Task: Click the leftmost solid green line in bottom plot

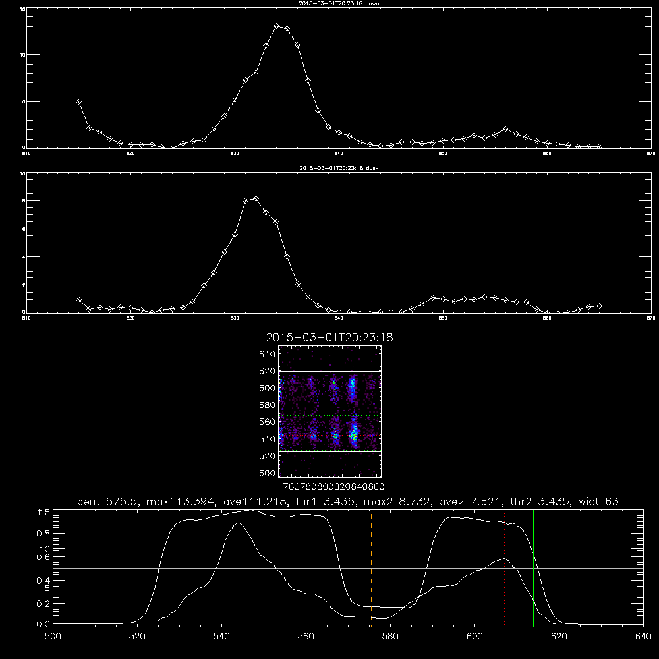Action: [163, 568]
